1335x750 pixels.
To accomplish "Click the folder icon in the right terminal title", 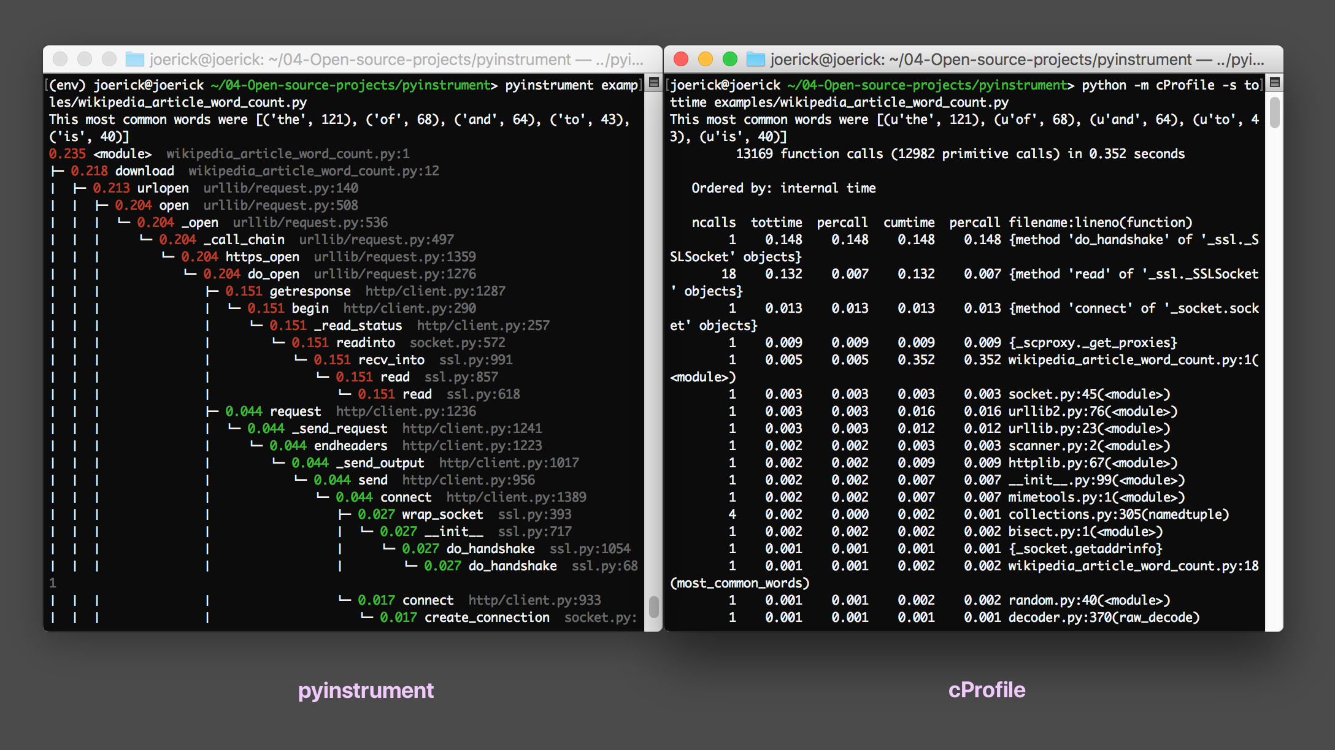I will (756, 59).
